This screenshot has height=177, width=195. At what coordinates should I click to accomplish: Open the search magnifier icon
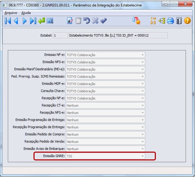pyautogui.click(x=50, y=21)
